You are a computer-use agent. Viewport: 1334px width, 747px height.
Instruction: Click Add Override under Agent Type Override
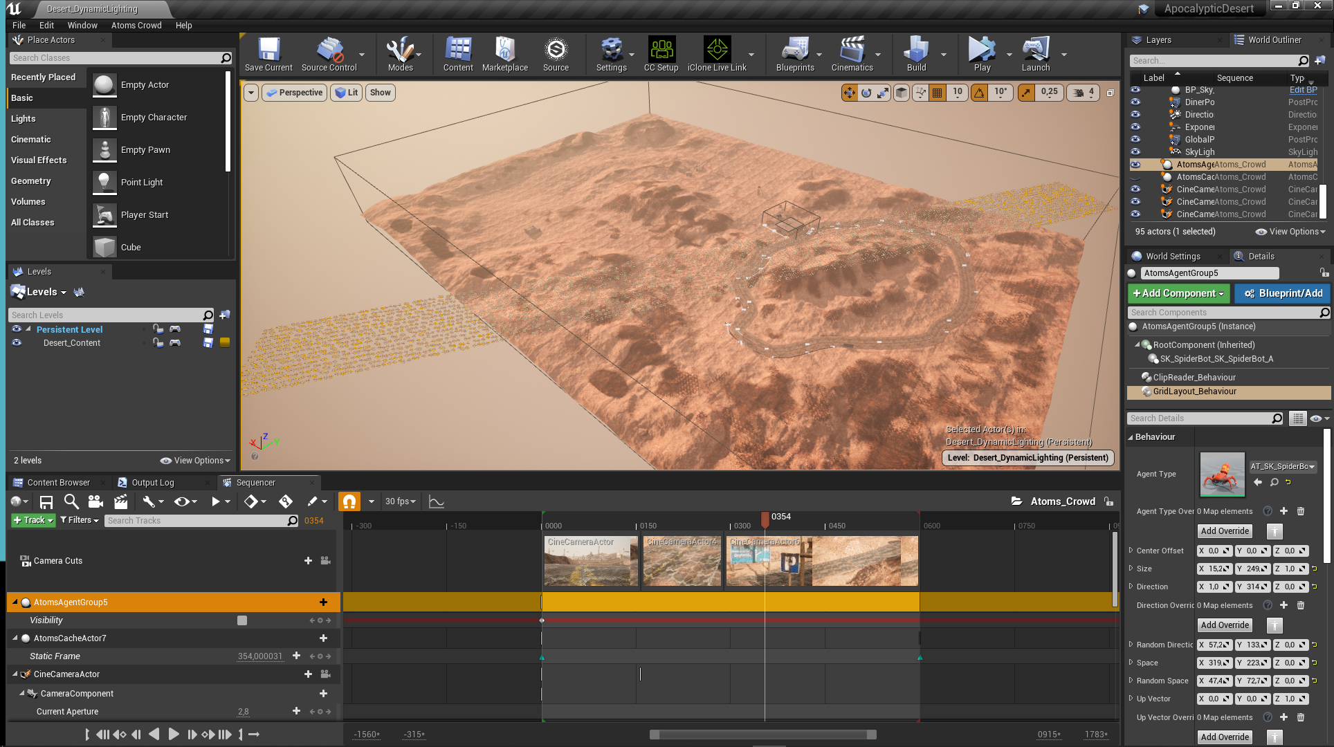point(1225,531)
